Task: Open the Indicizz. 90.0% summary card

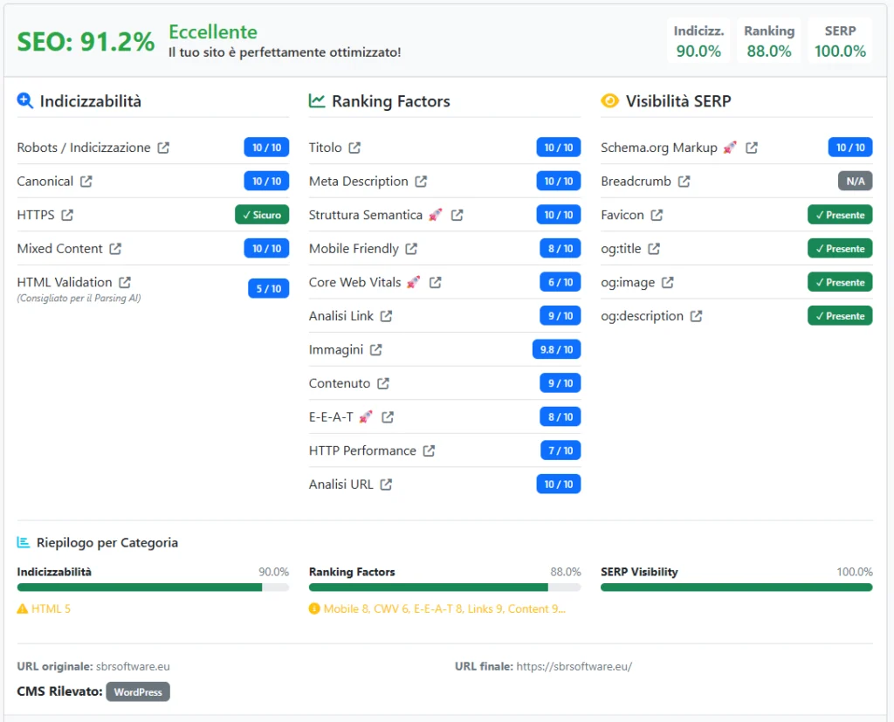Action: (698, 41)
